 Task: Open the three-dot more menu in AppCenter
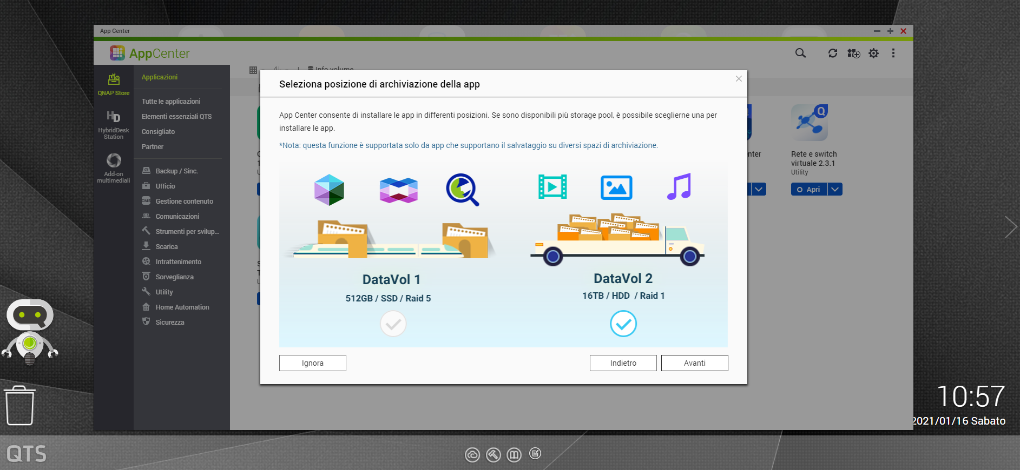point(893,53)
